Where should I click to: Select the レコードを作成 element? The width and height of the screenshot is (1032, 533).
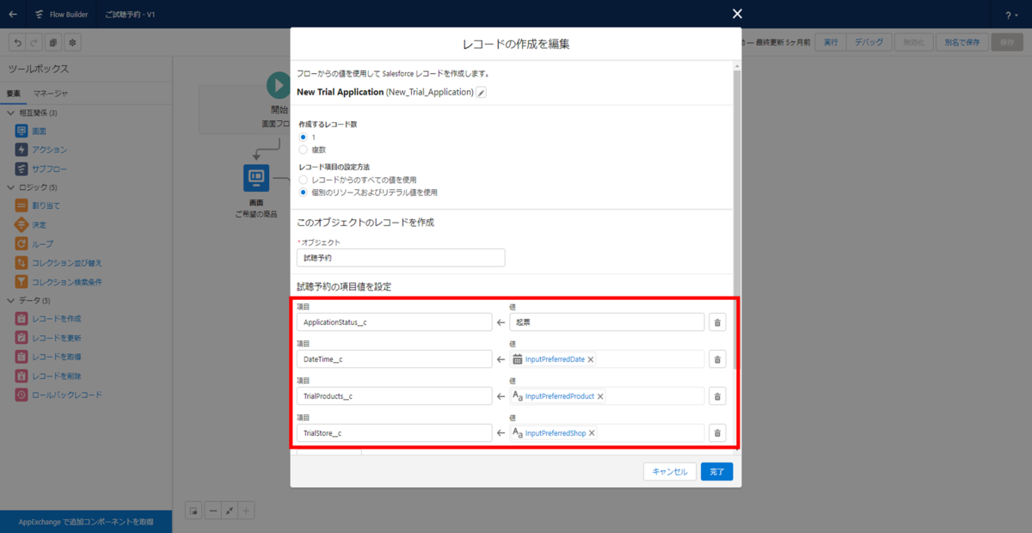[x=48, y=319]
